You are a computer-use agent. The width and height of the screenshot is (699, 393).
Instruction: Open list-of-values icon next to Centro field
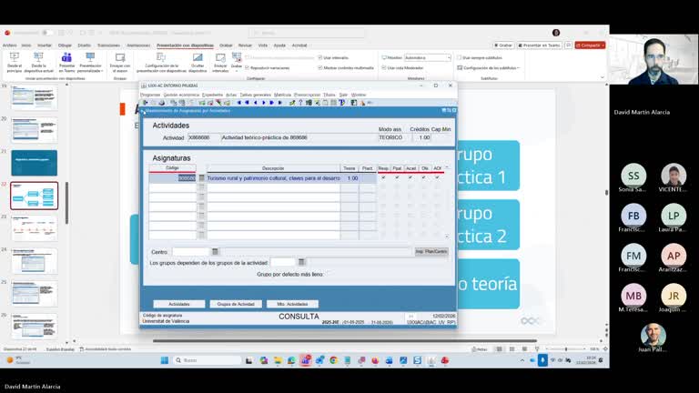coord(216,251)
